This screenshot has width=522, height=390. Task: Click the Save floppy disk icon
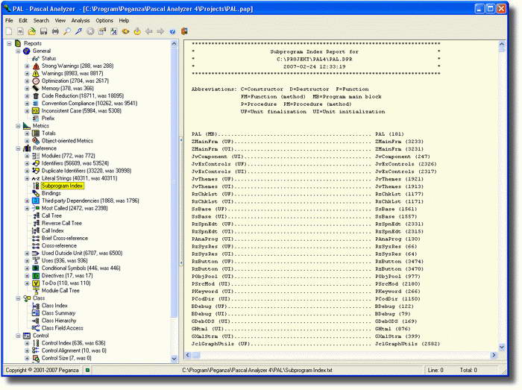pos(43,31)
